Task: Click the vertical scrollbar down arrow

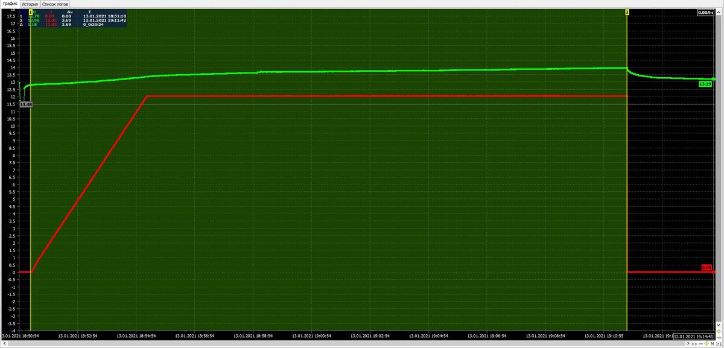Action: [x=719, y=325]
